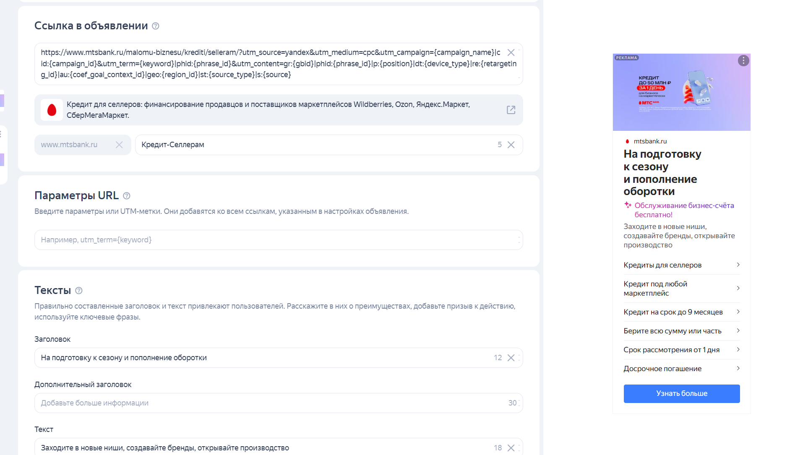
Task: Click the ad preview banner image
Action: click(682, 92)
